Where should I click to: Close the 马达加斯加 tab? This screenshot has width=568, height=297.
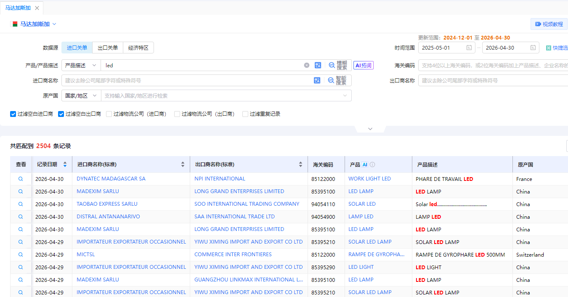37,8
